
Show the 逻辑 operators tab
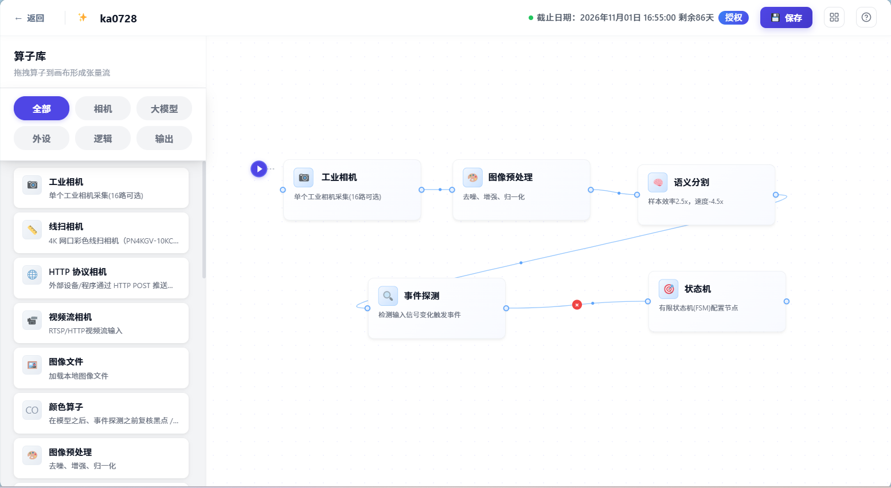[103, 138]
